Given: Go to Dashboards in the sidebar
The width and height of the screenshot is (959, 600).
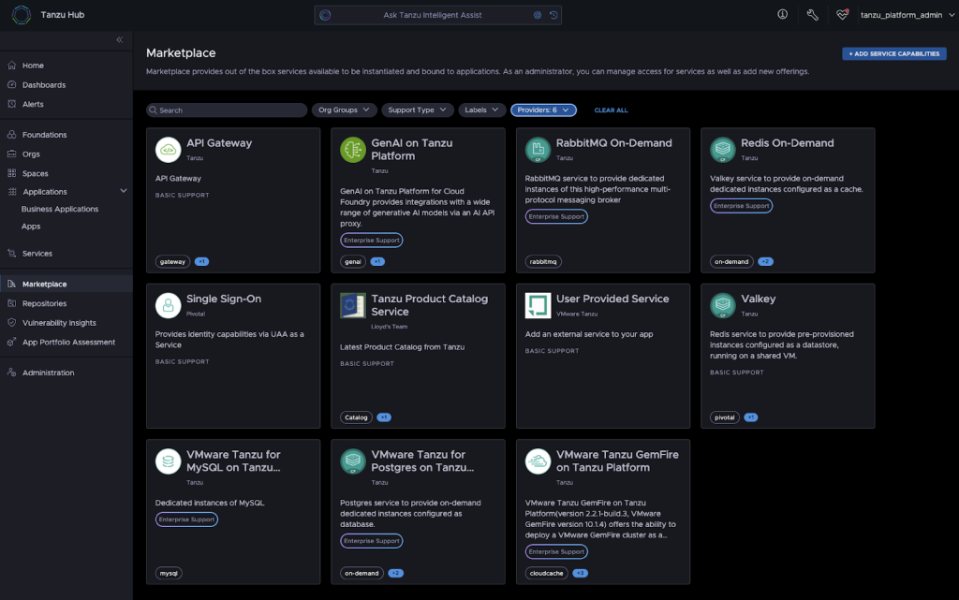Looking at the screenshot, I should click(x=43, y=85).
